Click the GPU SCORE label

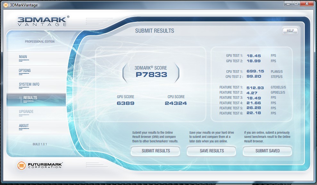126,97
